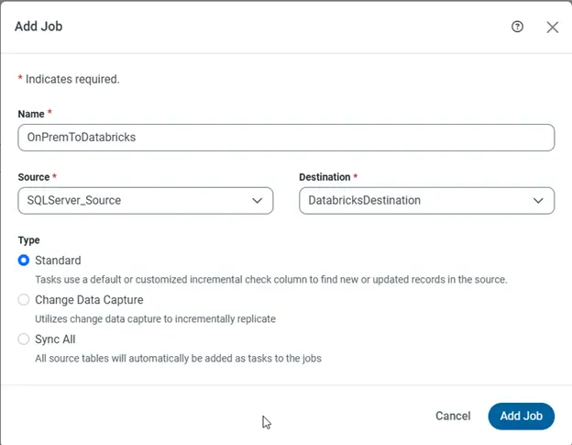Screen dimensions: 572x445
Task: Enable the Sync All radio button
Action: pos(24,339)
